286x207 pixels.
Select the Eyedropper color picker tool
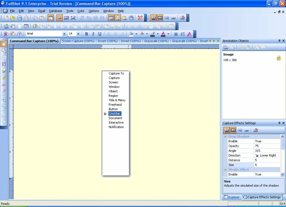pyautogui.click(x=4, y=91)
